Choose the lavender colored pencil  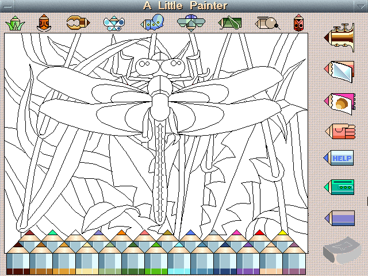pyautogui.click(x=98, y=236)
